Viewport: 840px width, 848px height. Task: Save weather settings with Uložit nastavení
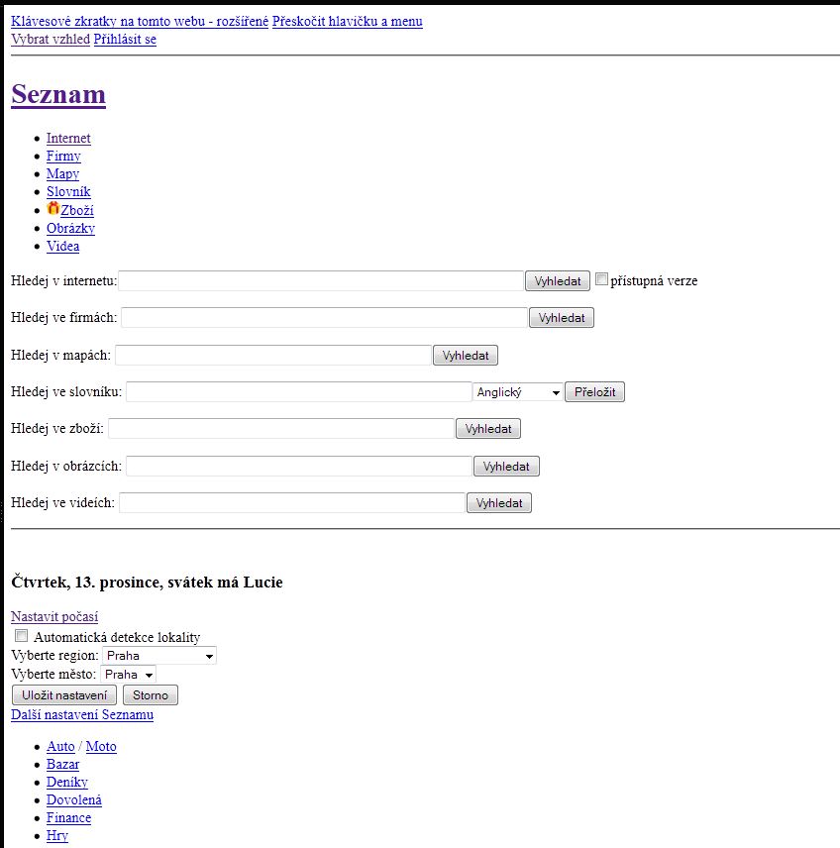pyautogui.click(x=64, y=695)
